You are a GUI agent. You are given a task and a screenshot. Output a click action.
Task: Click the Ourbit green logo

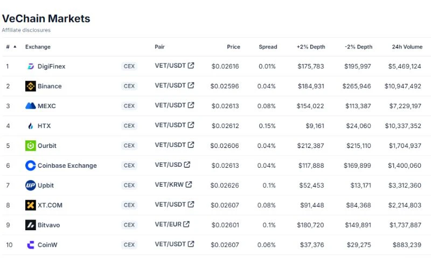[x=31, y=145]
